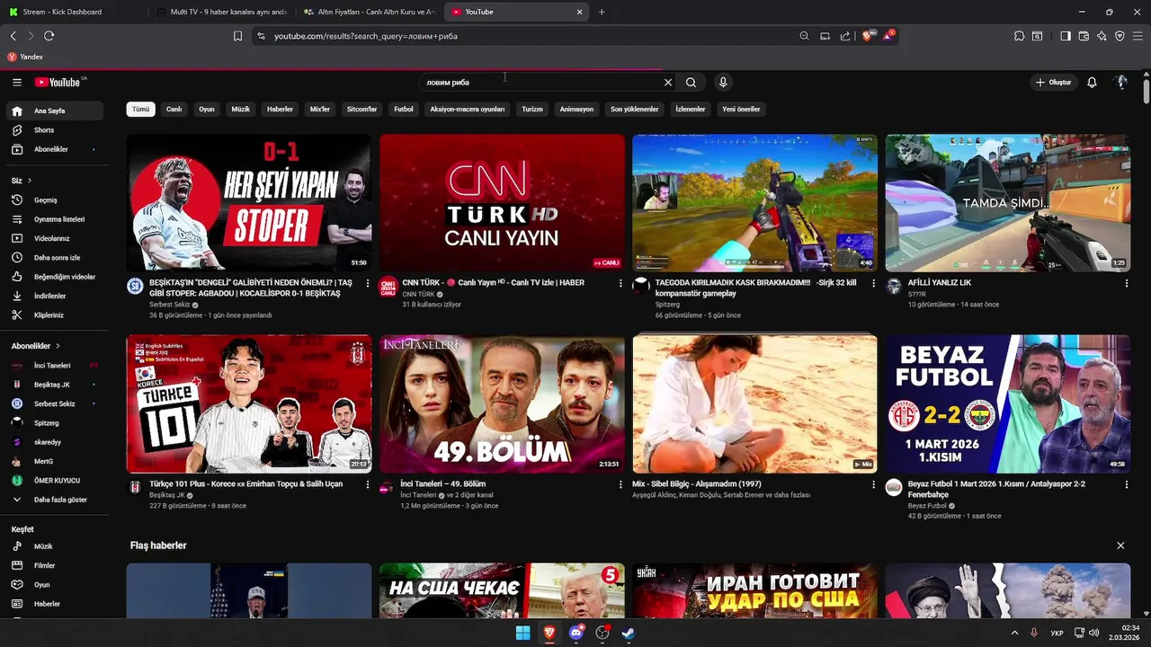Click the search input field
The image size is (1151, 647).
[x=540, y=82]
